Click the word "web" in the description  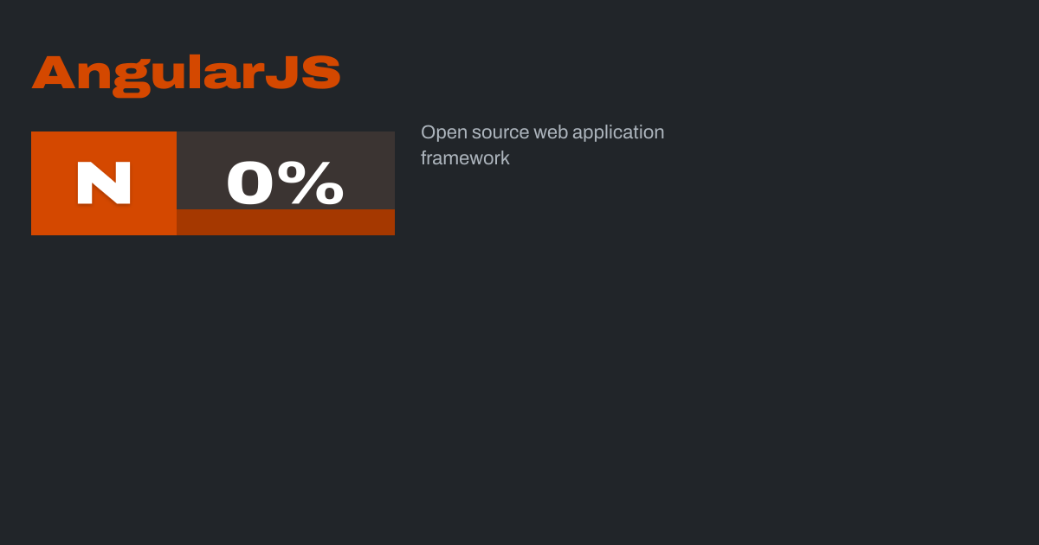(550, 133)
